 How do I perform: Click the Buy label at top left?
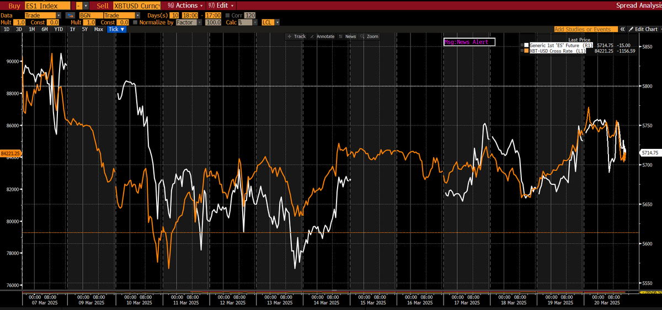(x=14, y=6)
